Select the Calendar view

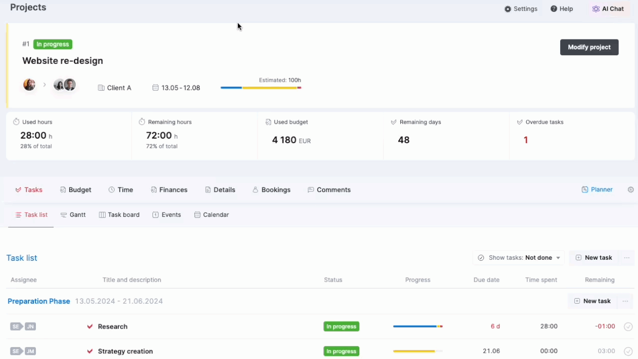211,215
